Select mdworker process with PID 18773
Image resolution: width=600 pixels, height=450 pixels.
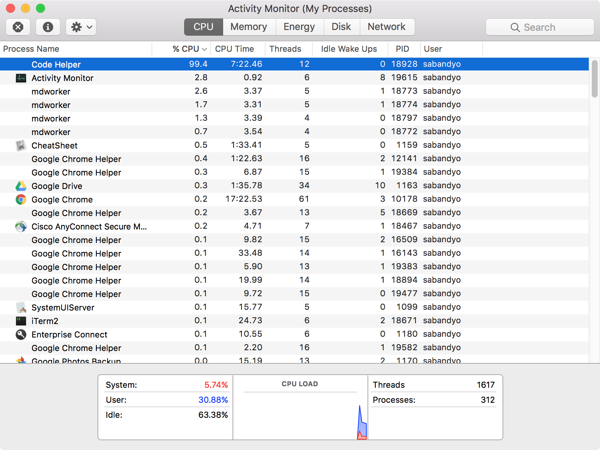294,91
